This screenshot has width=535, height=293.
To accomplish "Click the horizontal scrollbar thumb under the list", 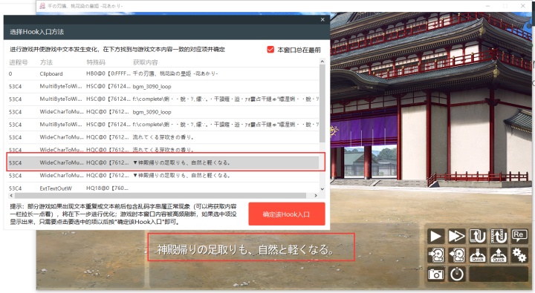I will tap(160, 196).
